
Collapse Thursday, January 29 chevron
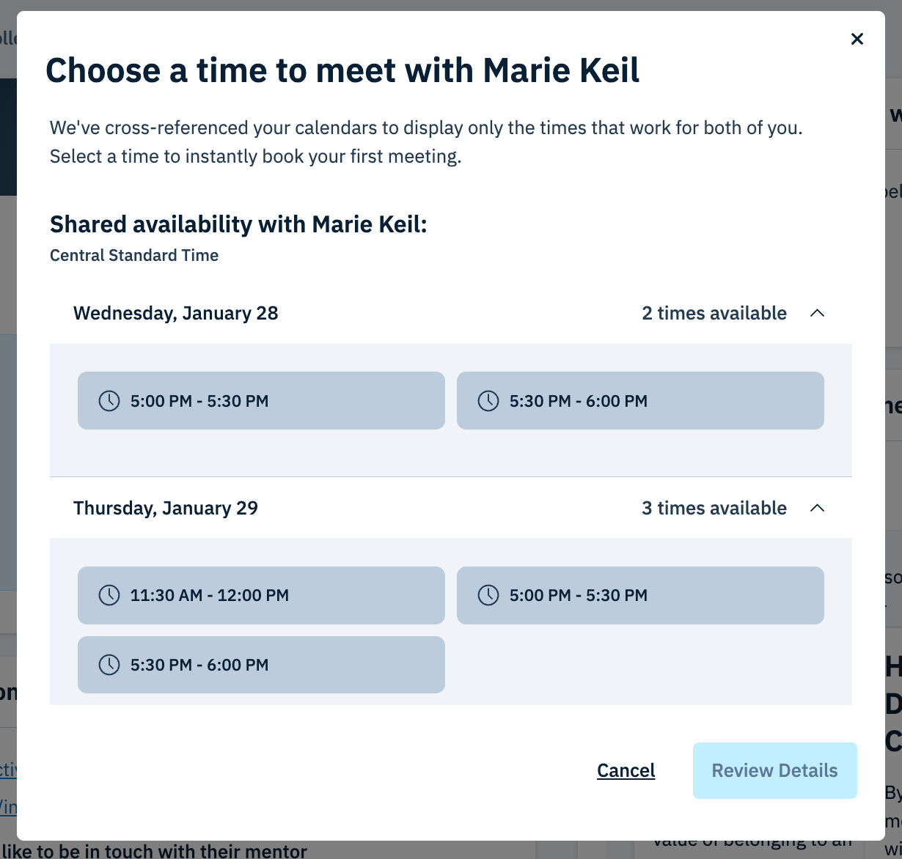tap(817, 508)
